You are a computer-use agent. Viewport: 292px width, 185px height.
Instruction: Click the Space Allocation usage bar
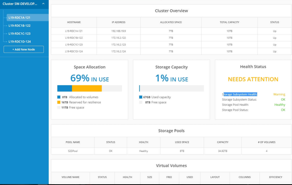tap(89, 88)
